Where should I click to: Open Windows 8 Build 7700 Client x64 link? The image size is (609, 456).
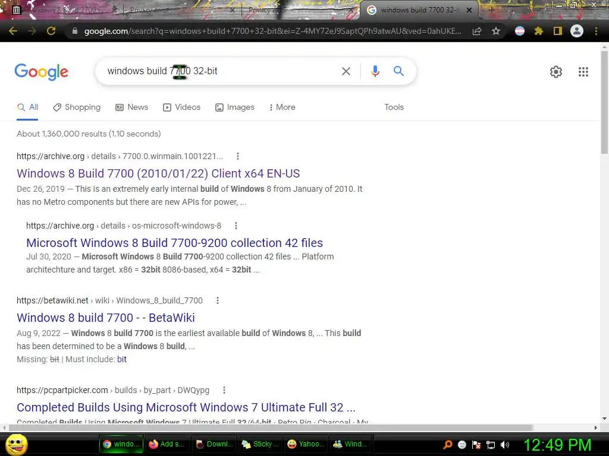pos(158,174)
